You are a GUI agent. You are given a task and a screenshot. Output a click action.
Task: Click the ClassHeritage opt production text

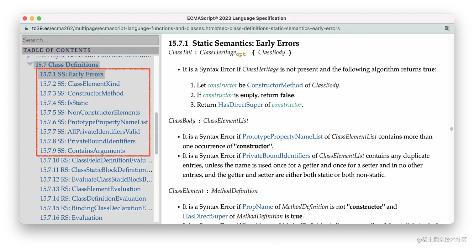pos(223,53)
